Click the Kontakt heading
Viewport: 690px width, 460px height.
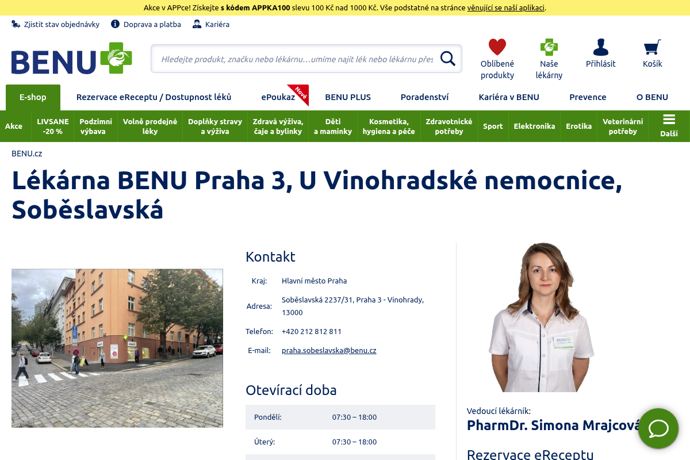(270, 256)
